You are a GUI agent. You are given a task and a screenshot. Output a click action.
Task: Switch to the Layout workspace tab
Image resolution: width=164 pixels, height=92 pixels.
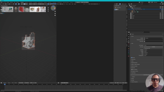22,2
